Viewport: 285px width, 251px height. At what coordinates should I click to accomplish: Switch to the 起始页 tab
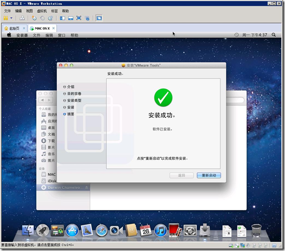(14, 28)
